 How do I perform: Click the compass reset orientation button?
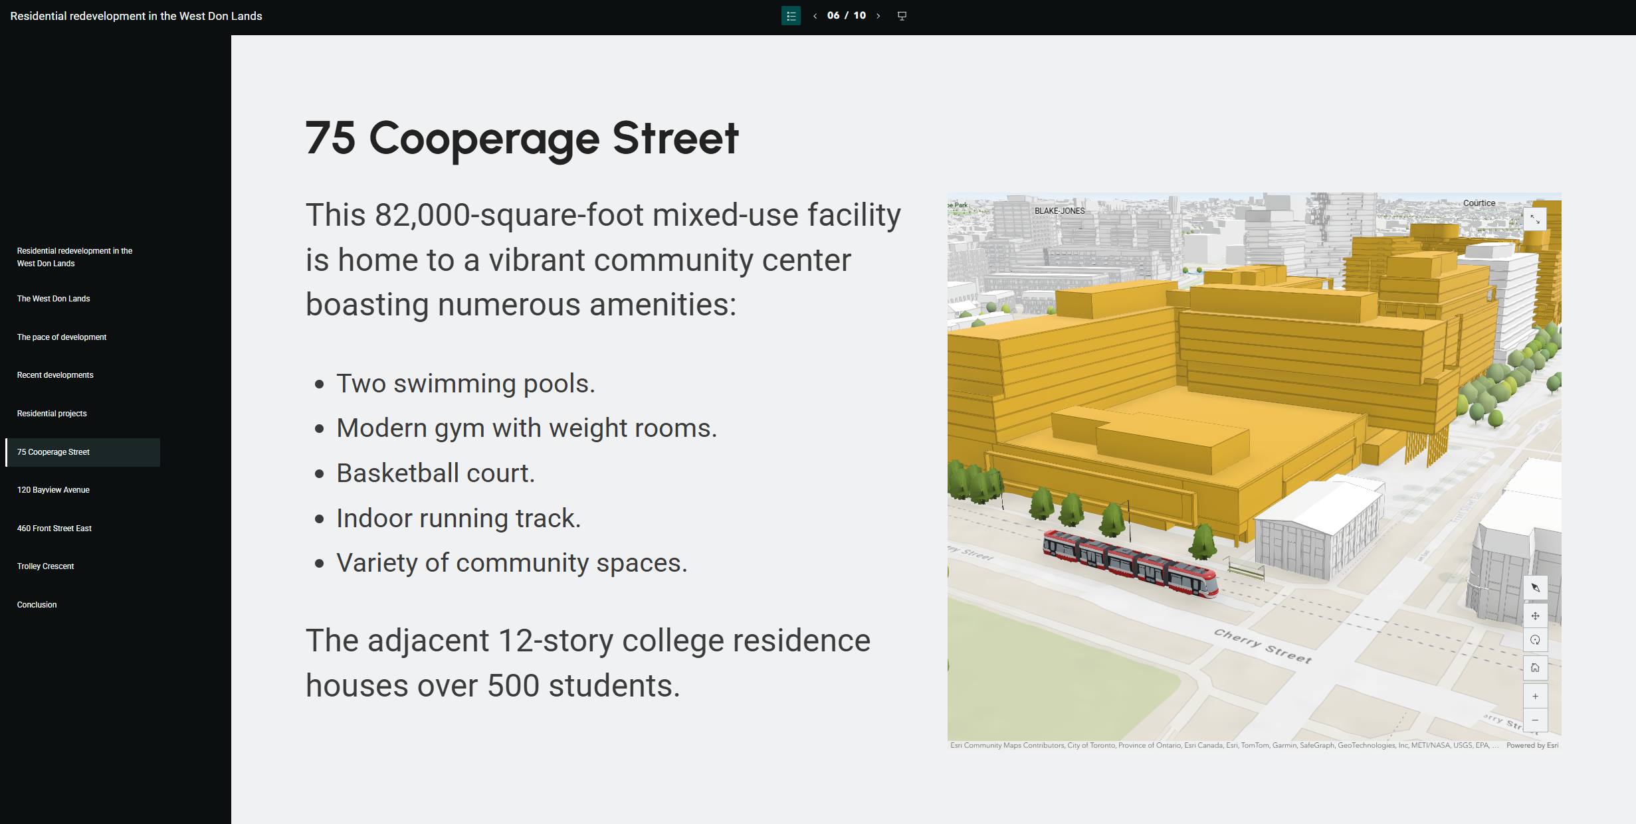pos(1535,588)
